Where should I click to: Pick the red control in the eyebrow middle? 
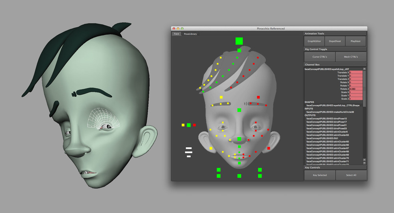click(257, 103)
